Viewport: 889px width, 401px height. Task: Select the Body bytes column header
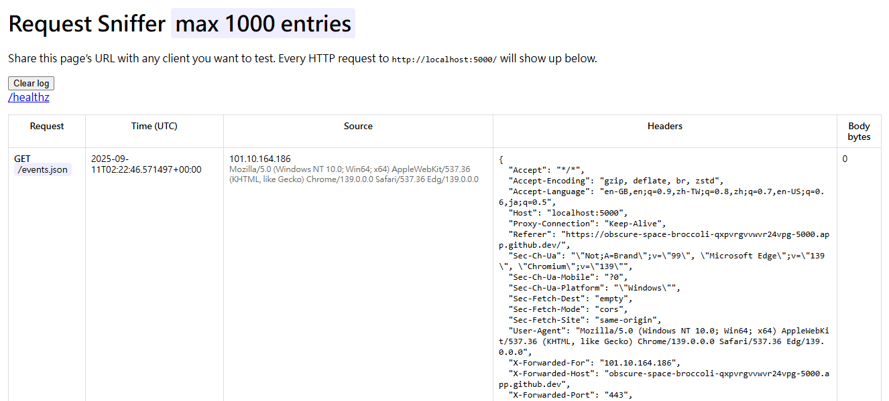point(859,131)
